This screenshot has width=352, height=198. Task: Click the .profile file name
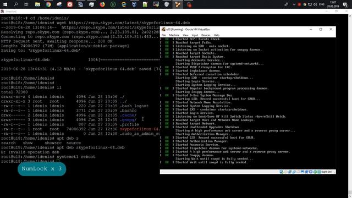(129, 124)
